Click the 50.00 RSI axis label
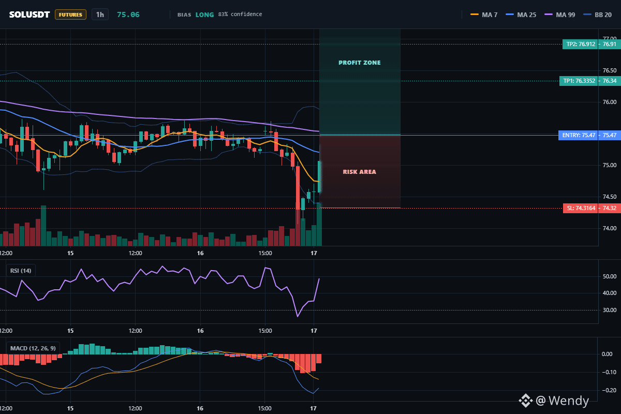 (x=610, y=276)
